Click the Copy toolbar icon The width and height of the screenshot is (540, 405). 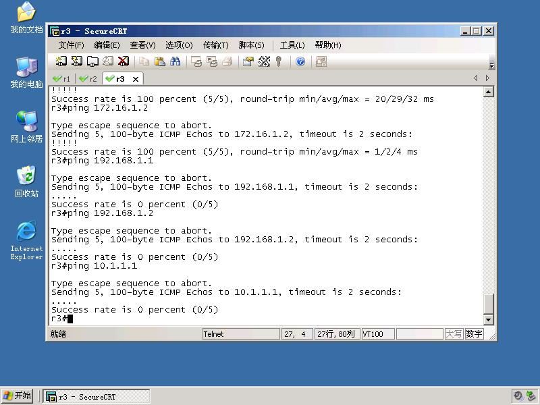tap(144, 61)
